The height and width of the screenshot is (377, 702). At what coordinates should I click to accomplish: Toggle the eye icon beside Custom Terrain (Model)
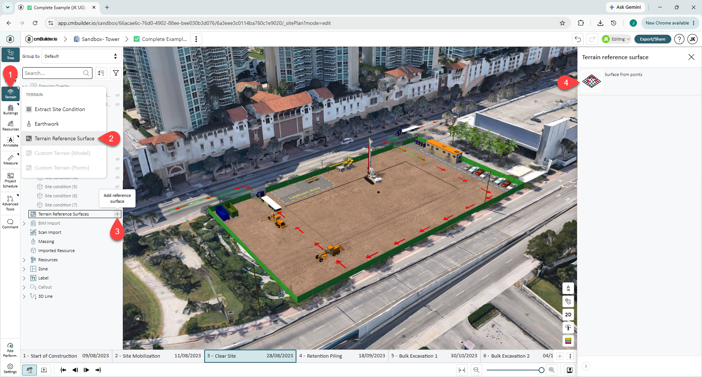click(118, 159)
